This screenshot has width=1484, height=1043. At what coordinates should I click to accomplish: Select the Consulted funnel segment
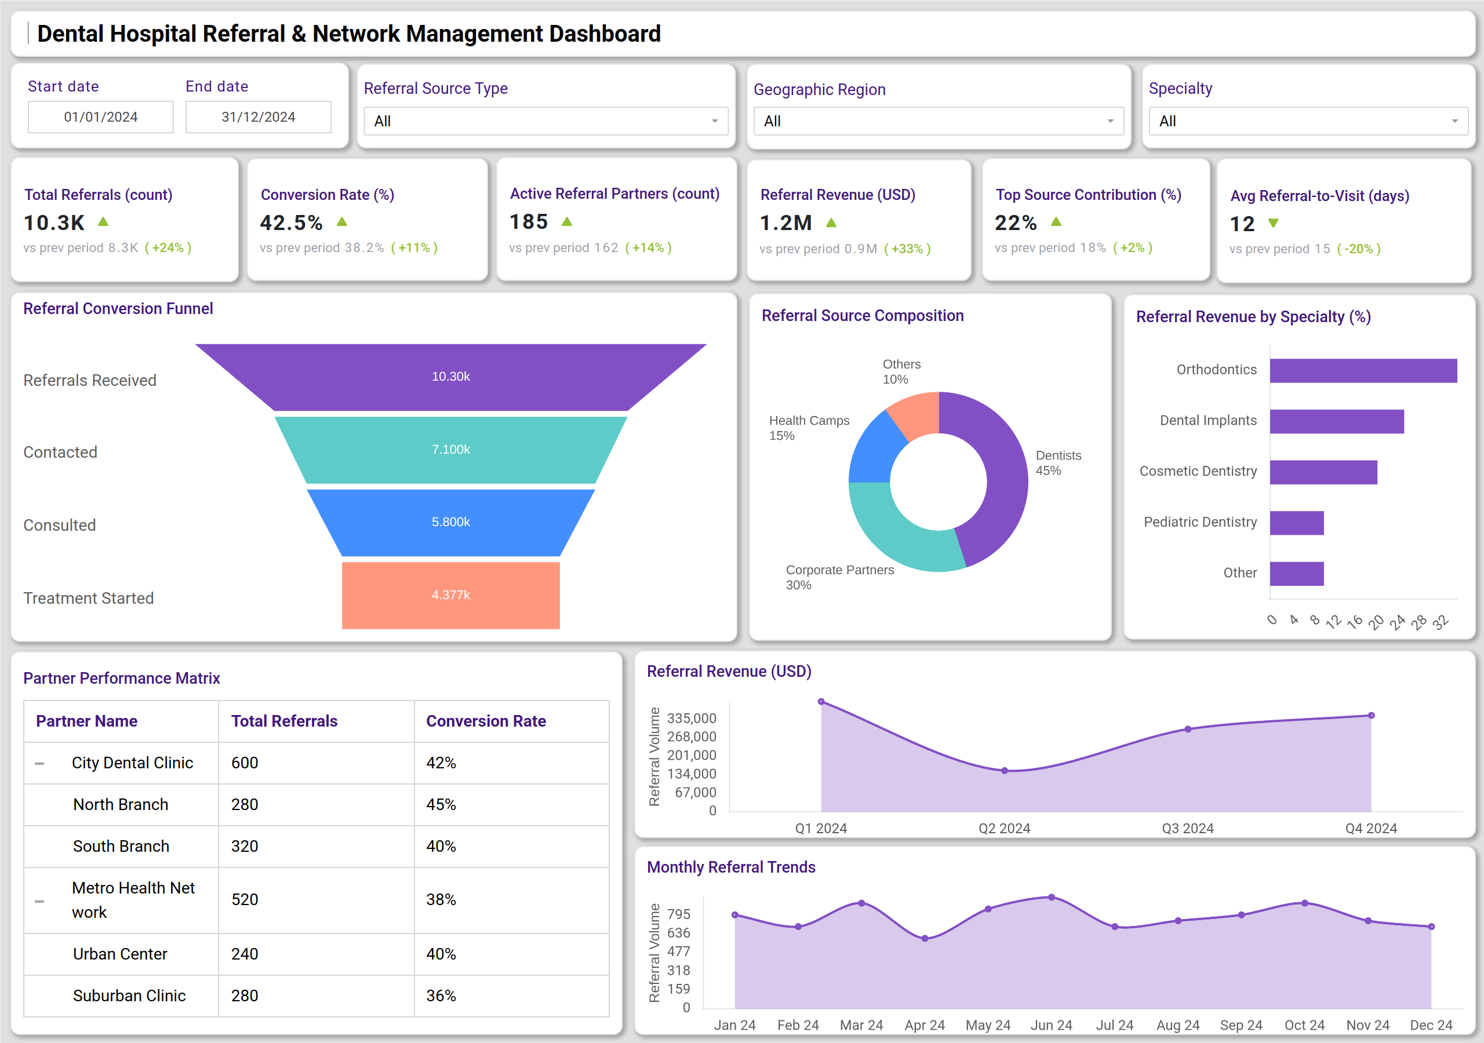pos(450,522)
